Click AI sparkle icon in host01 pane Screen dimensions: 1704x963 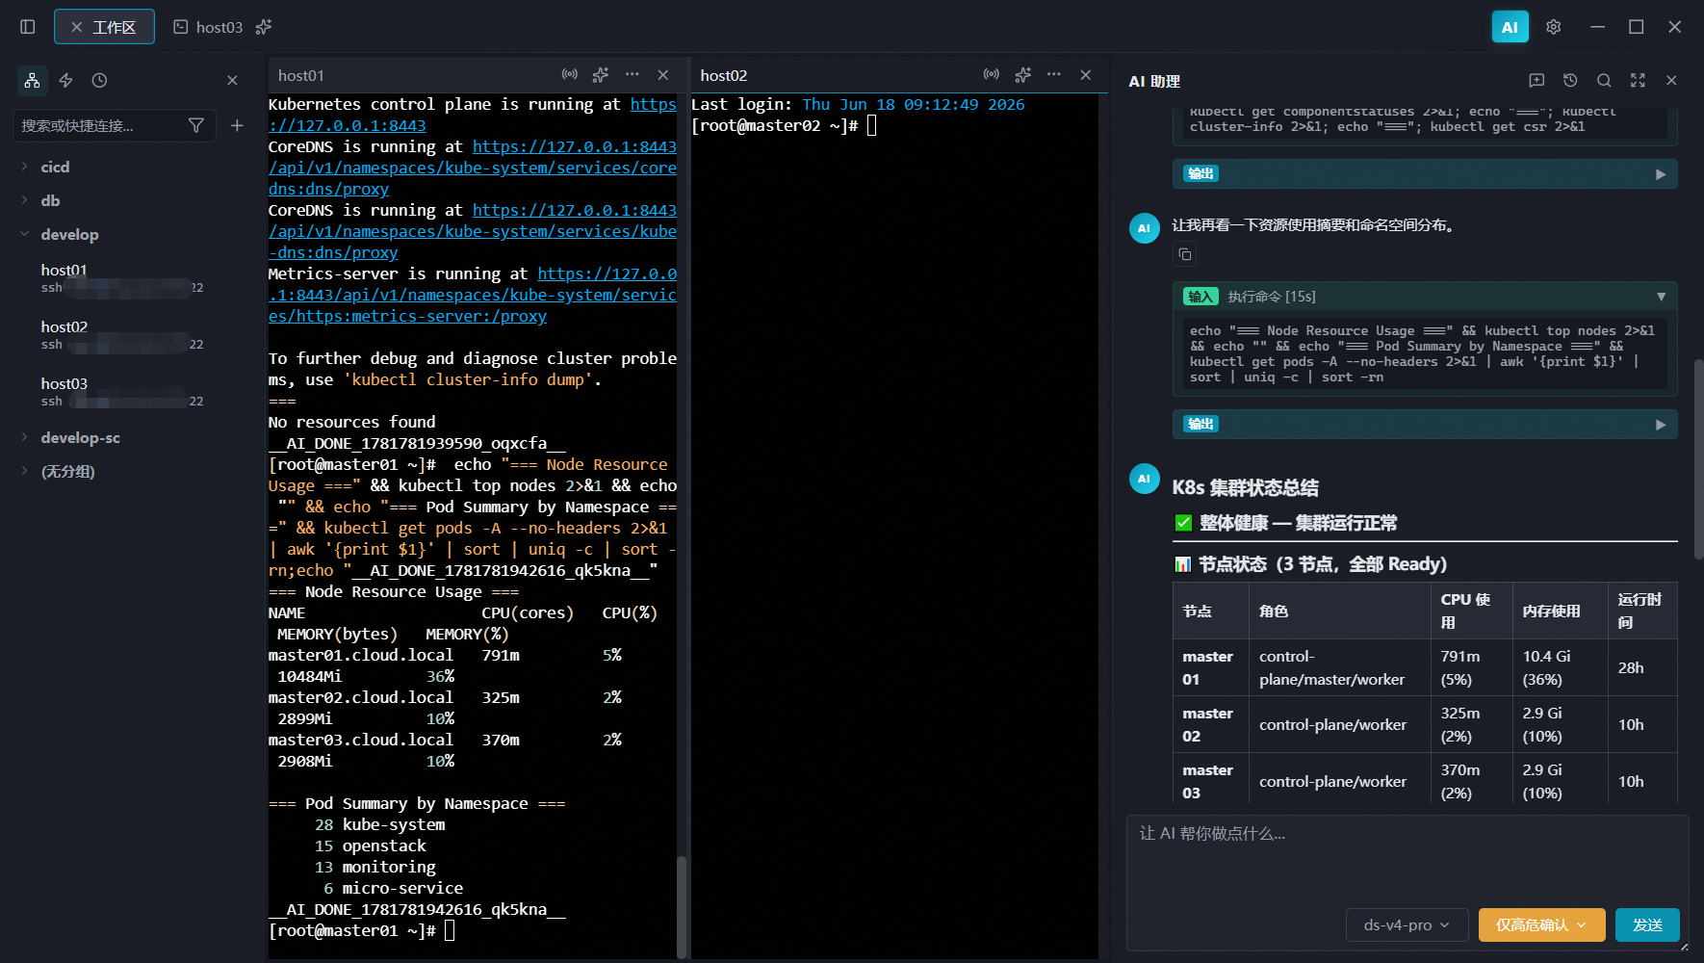pyautogui.click(x=601, y=74)
